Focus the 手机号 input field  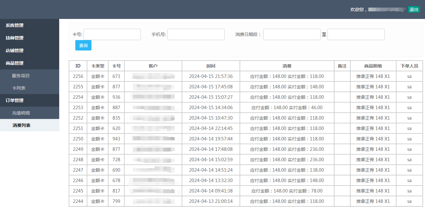tap(196, 34)
